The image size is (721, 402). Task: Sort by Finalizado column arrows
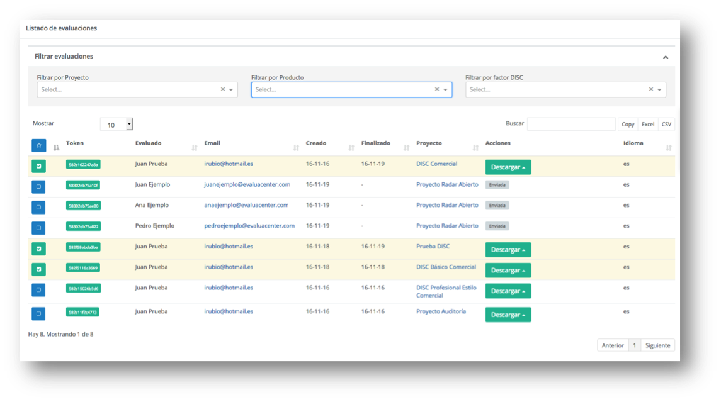(x=407, y=147)
